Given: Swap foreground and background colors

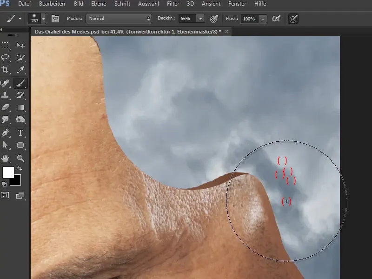Looking at the screenshot, I should pos(20,168).
